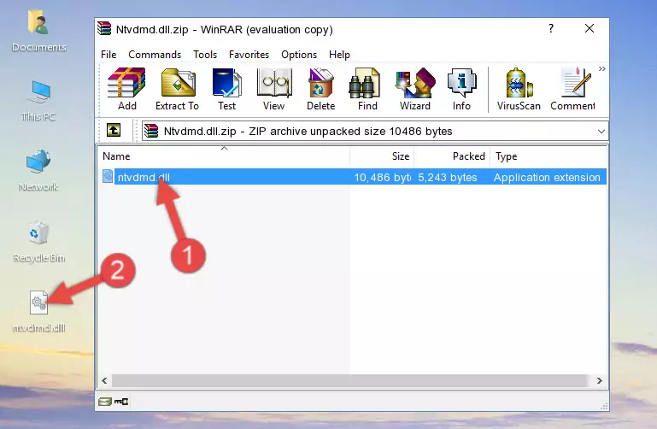Click the Application extension type cell
The height and width of the screenshot is (429, 657).
[x=547, y=177]
